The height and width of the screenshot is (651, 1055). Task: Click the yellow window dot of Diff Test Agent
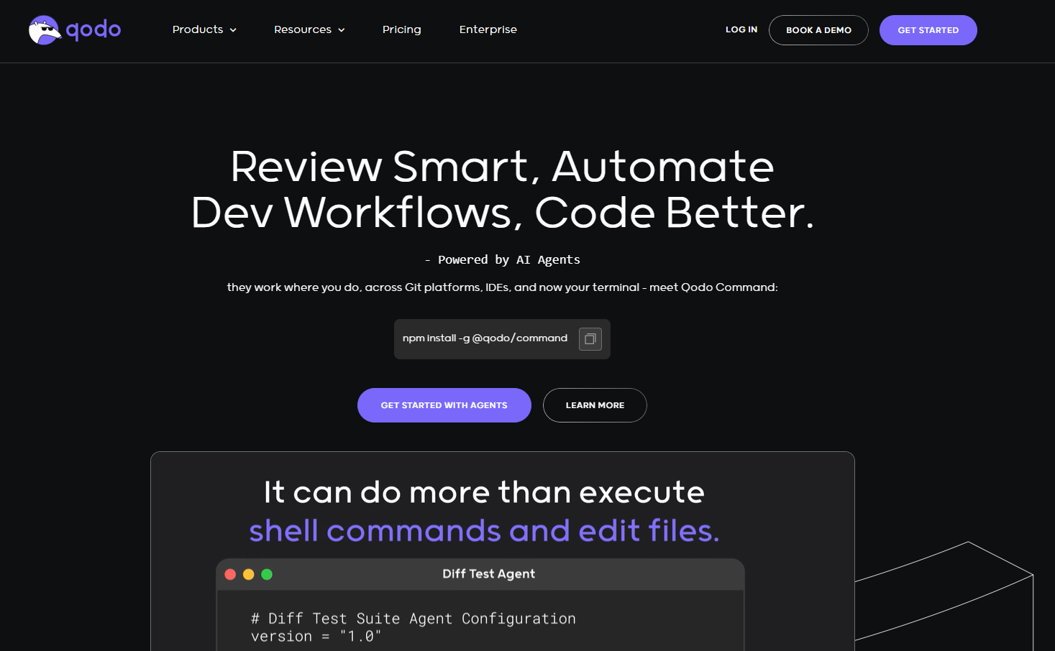coord(249,574)
